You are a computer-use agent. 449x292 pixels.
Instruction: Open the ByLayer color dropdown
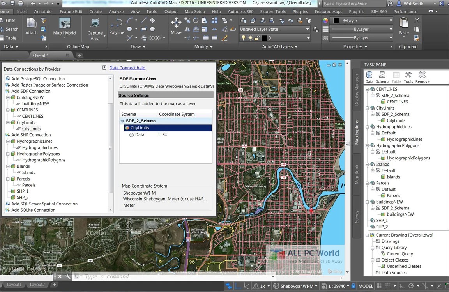(x=362, y=21)
